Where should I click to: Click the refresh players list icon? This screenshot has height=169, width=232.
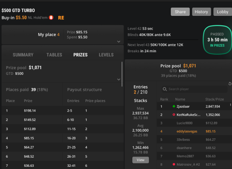click(230, 84)
